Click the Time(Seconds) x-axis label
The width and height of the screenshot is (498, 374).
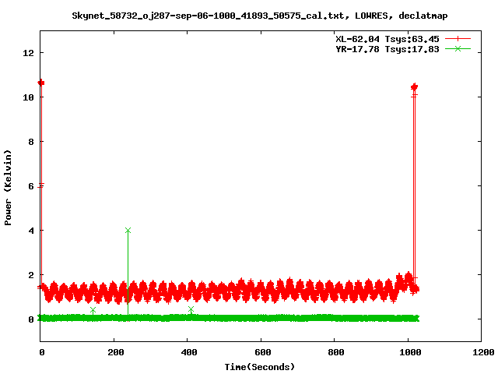[259, 367]
